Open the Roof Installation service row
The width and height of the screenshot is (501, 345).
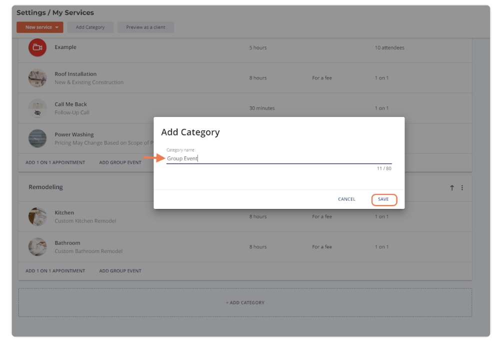click(150, 78)
